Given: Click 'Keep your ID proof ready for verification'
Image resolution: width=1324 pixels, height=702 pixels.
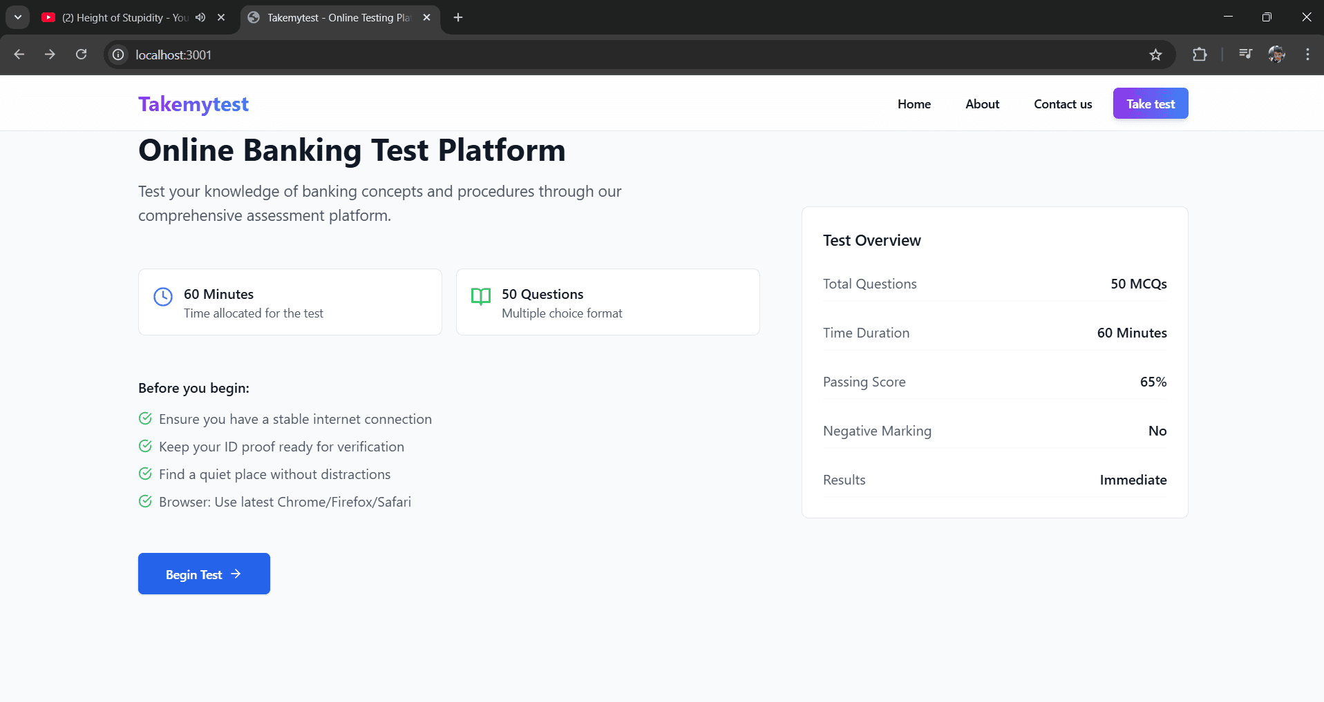Looking at the screenshot, I should [x=281, y=447].
